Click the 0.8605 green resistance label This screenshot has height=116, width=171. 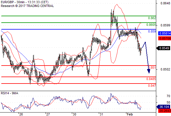pos(151,25)
